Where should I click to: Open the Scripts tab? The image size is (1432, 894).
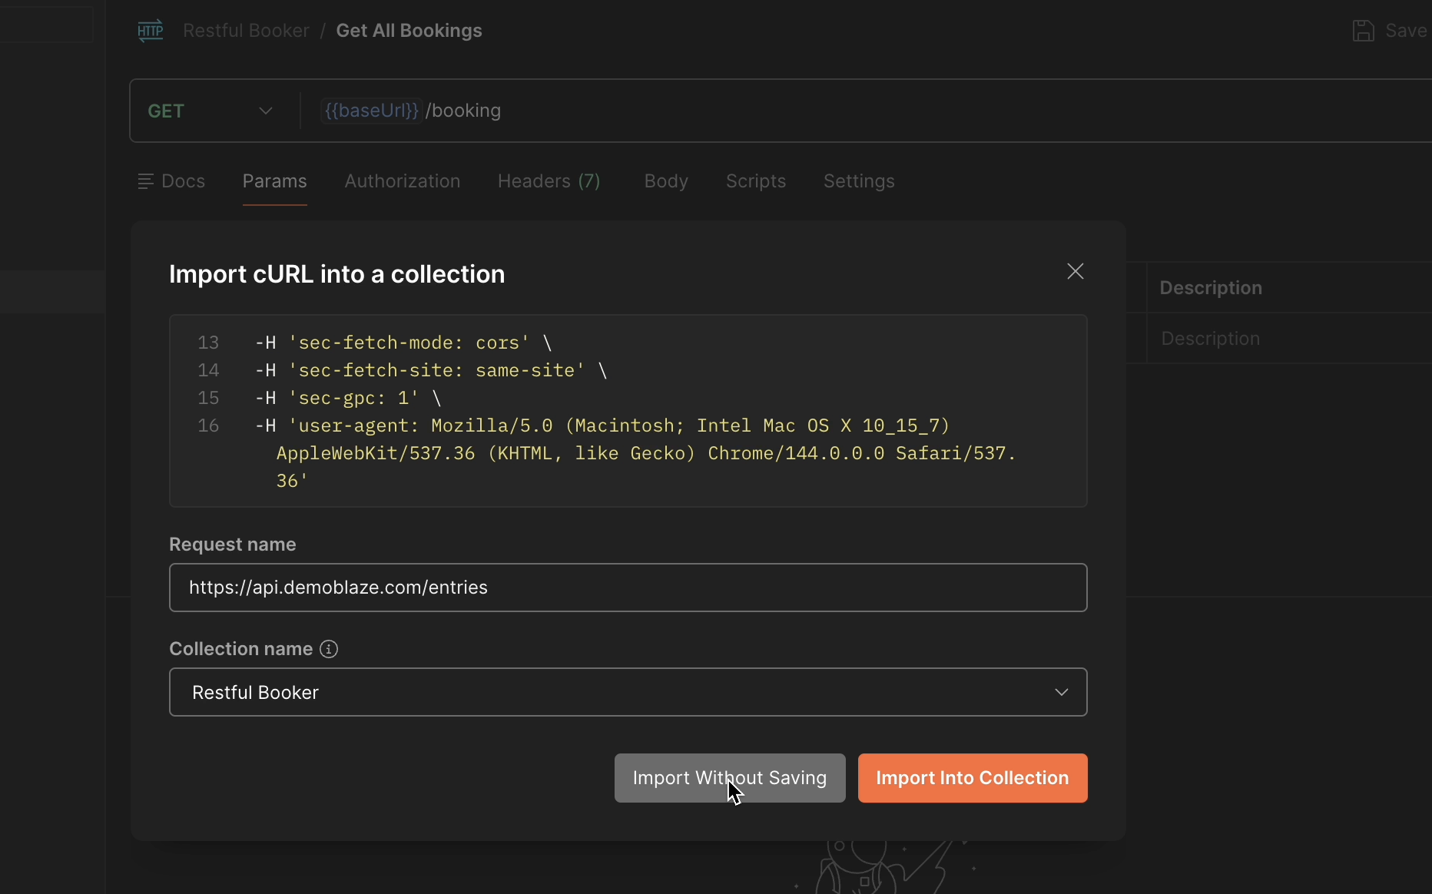(755, 181)
